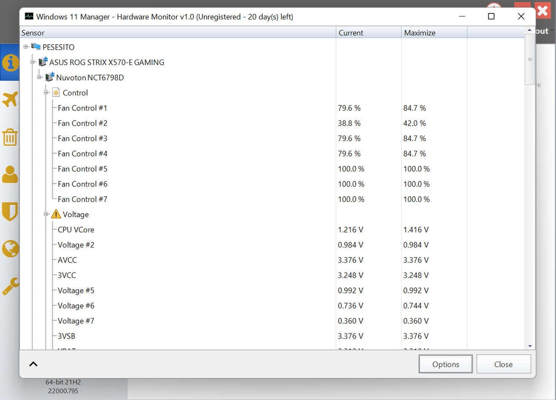The image size is (556, 400).
Task: Collapse the Nuvoton NCT6798D node
Action: coord(39,77)
